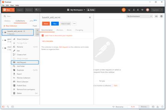Open the No Environment dropdown
The image size is (166, 110).
(x=139, y=16)
